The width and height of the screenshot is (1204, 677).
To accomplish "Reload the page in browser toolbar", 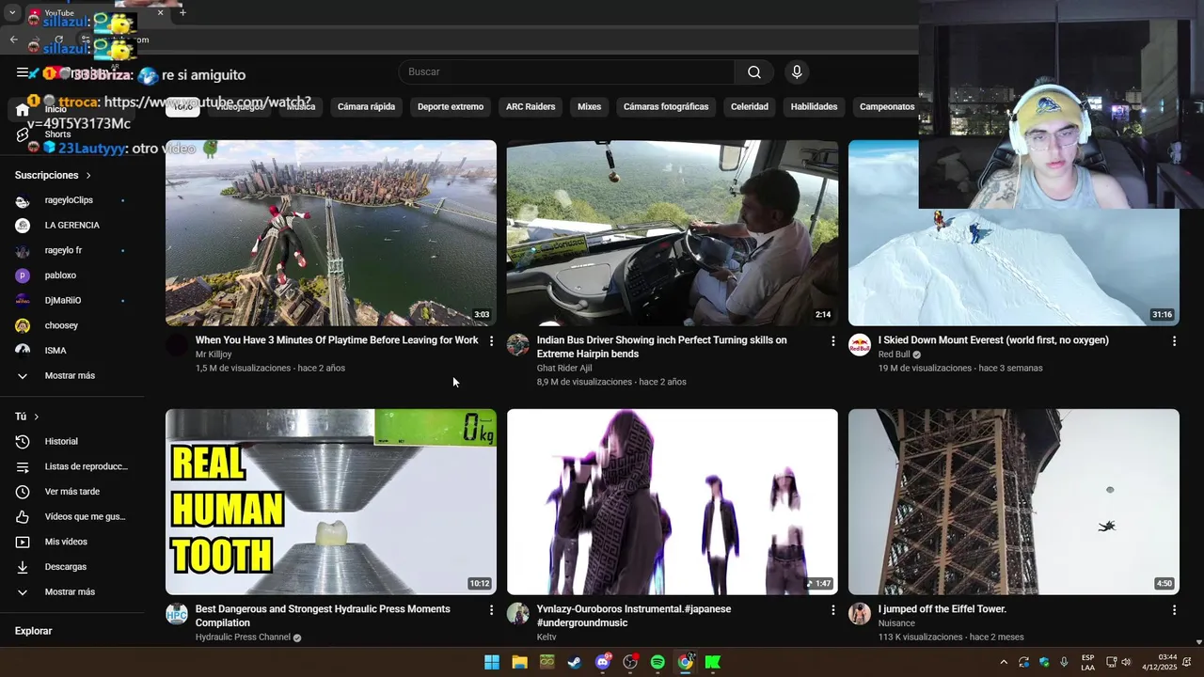I will click(x=58, y=39).
